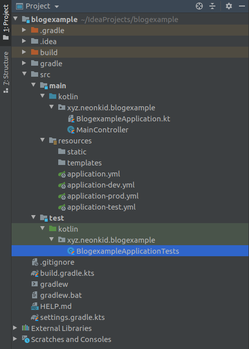
Task: Click the MainController class icon
Action: pos(71,129)
